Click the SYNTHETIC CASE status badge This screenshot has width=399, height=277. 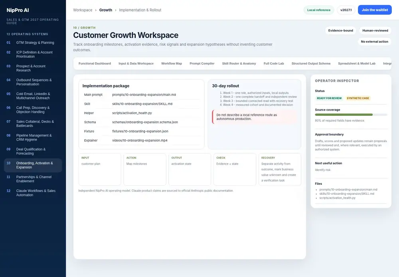358,98
